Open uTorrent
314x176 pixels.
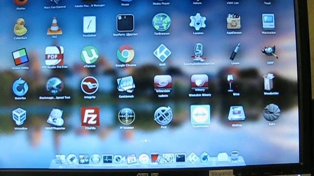coord(90,55)
